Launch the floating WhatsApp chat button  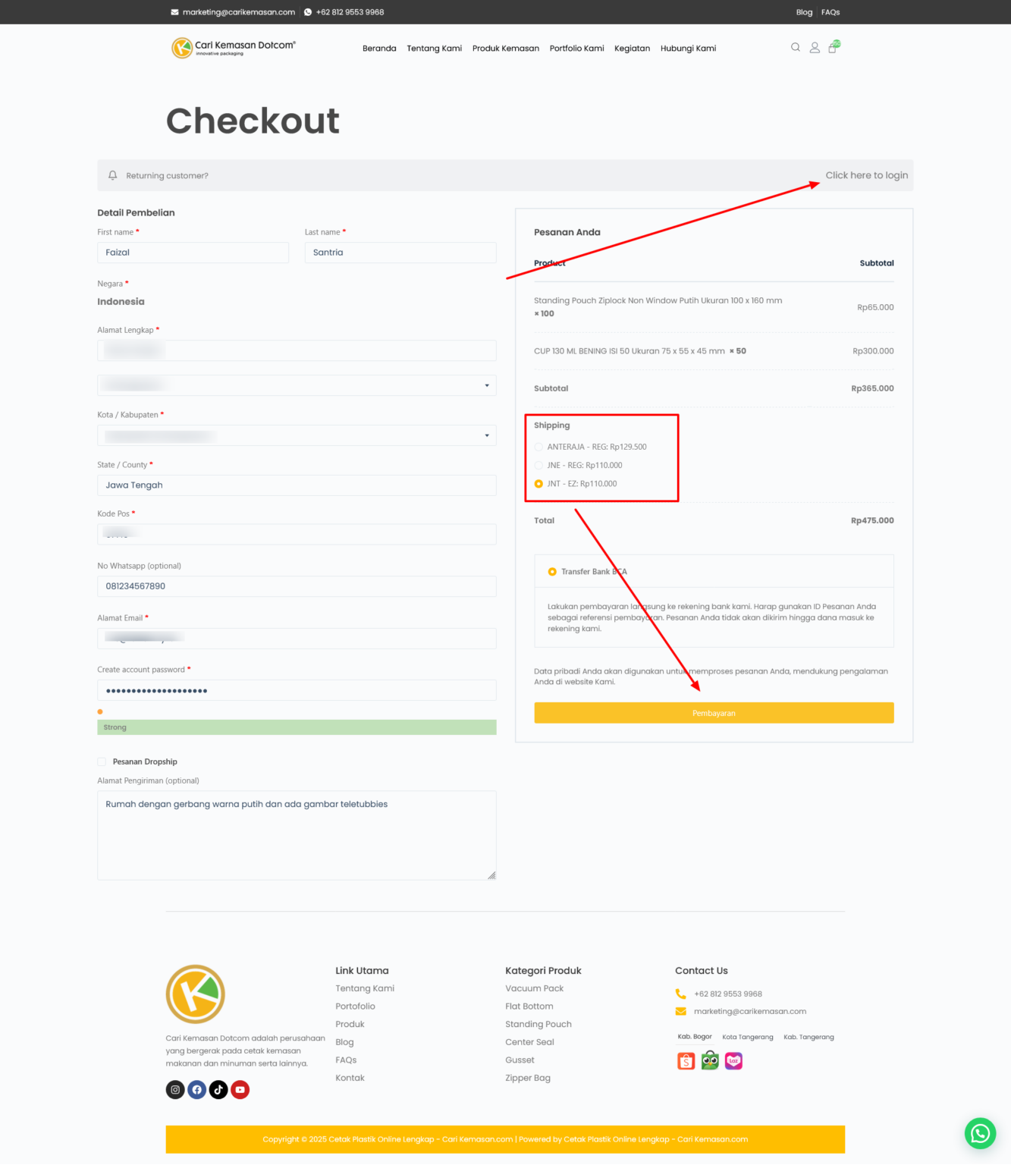(980, 1133)
